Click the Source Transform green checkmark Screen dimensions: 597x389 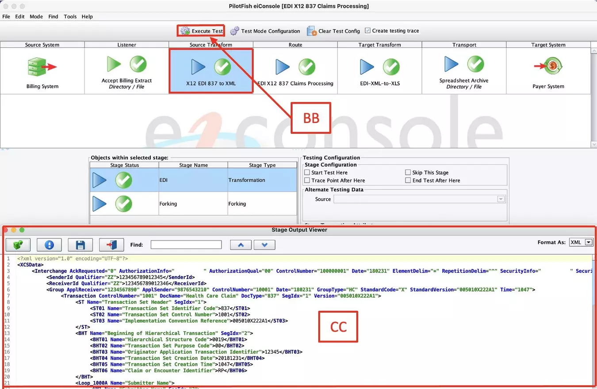(x=222, y=67)
